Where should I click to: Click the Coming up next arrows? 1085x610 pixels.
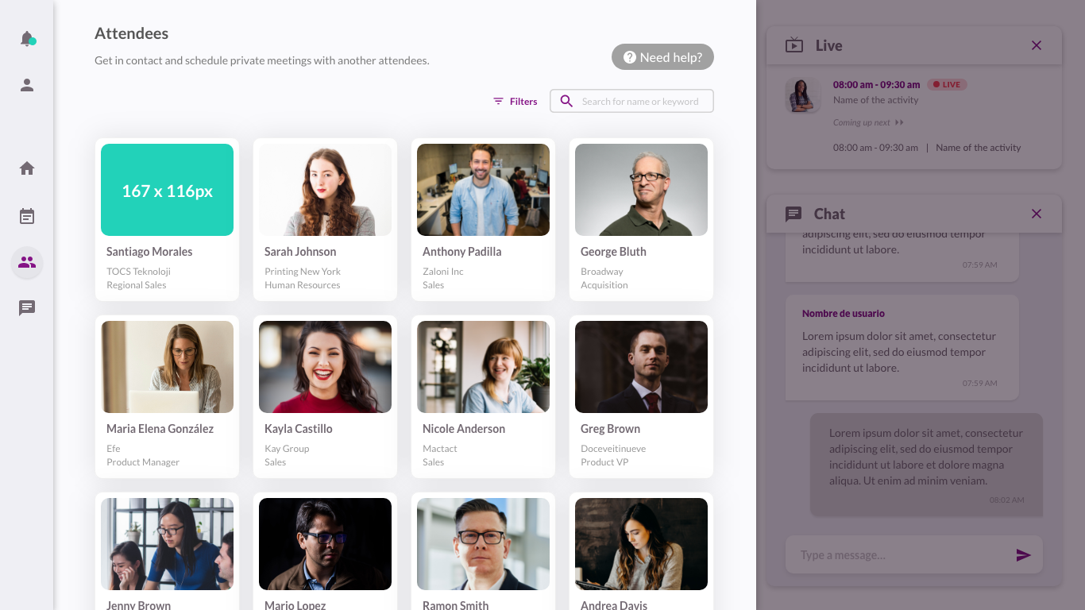pos(899,122)
